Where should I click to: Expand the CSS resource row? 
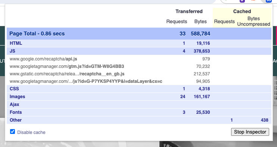tap(139, 89)
